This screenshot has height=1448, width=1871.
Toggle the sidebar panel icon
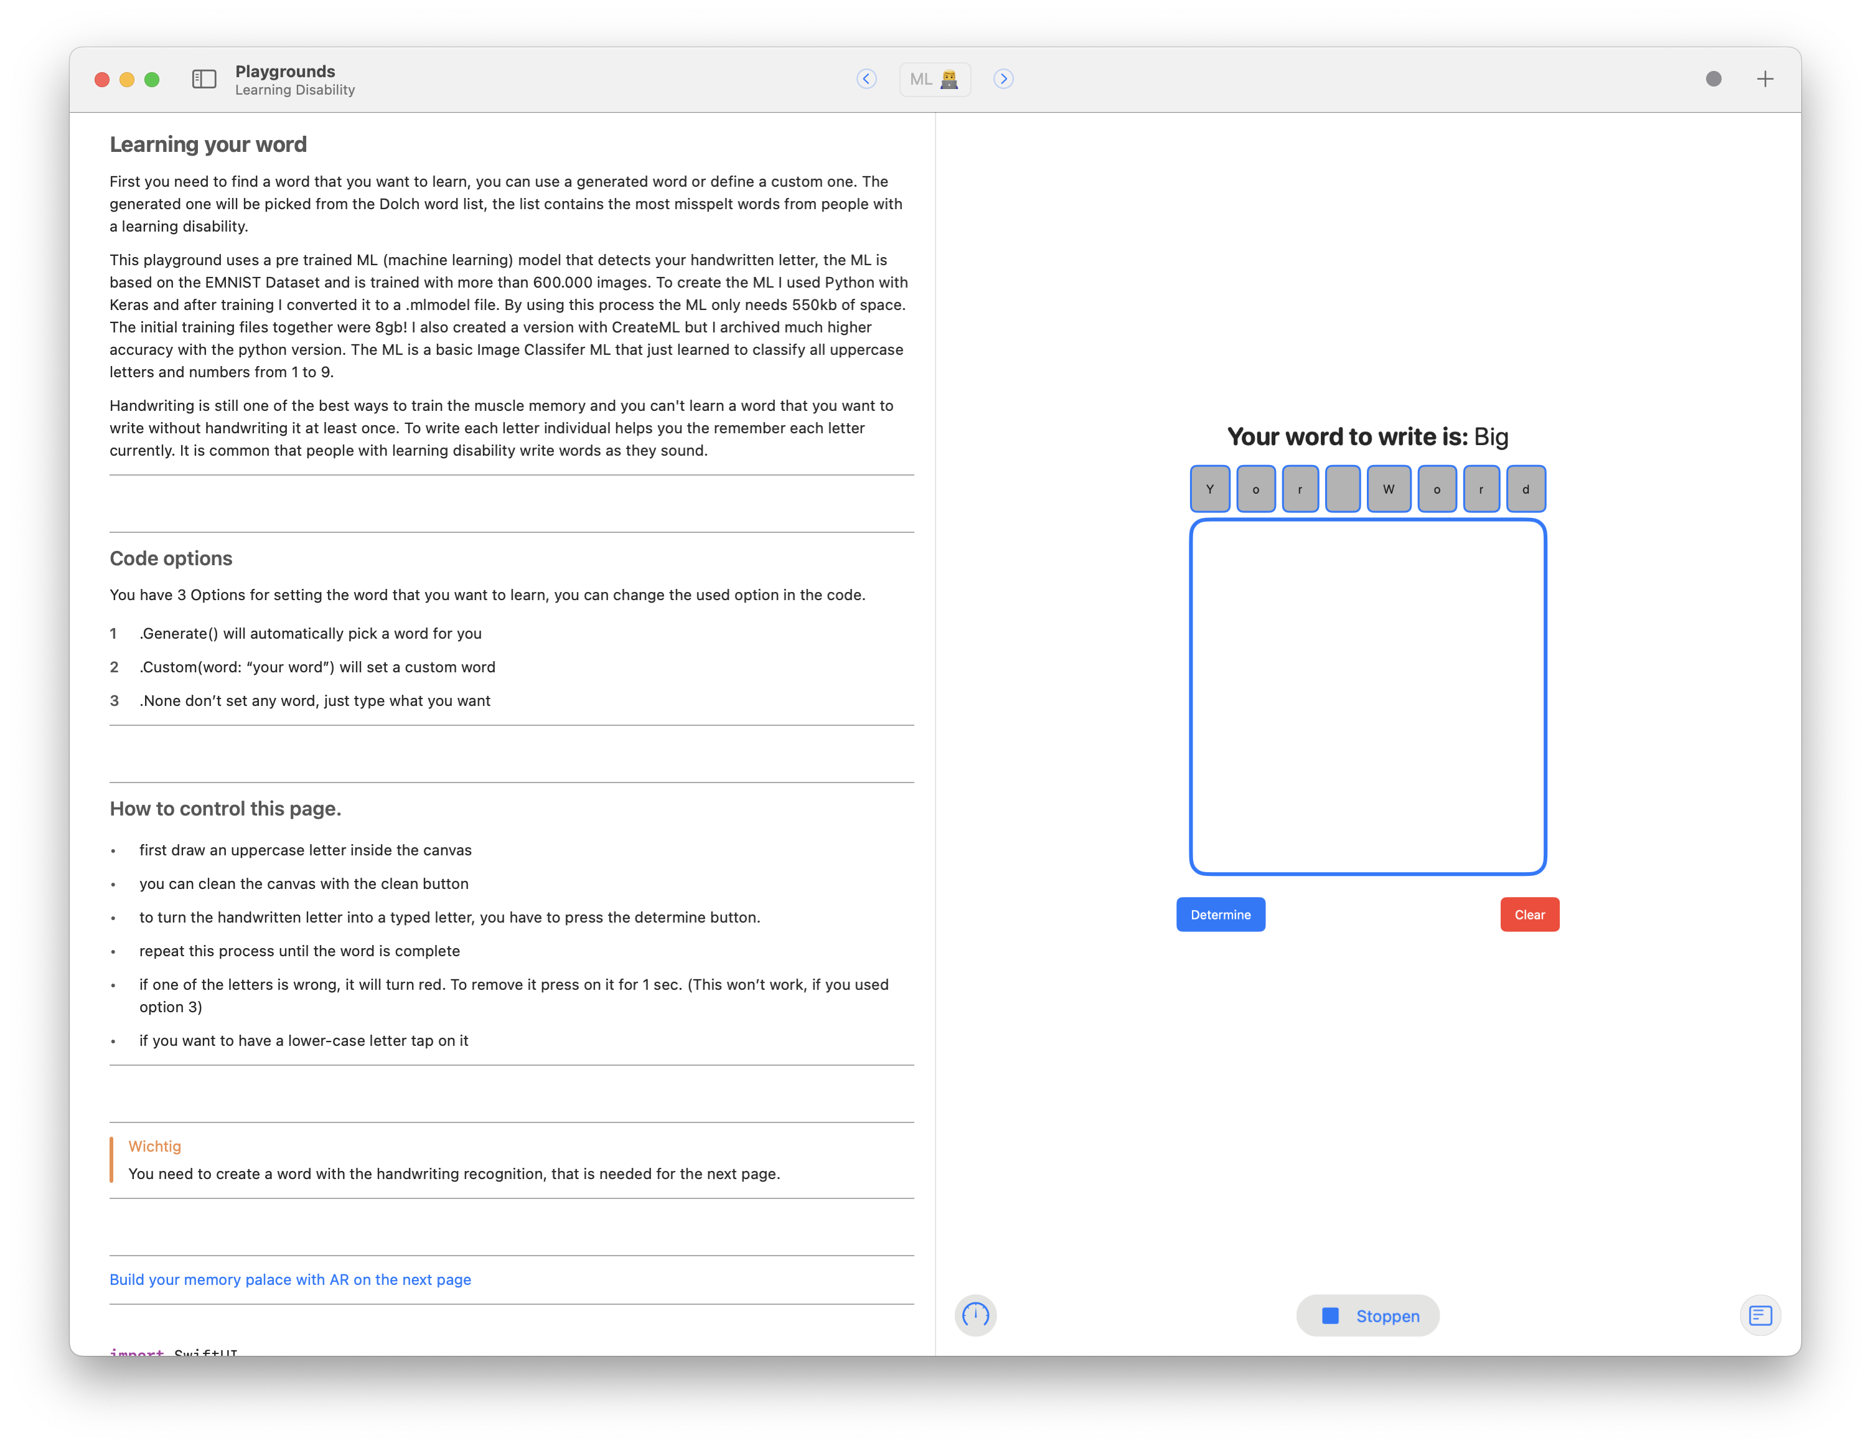tap(204, 79)
